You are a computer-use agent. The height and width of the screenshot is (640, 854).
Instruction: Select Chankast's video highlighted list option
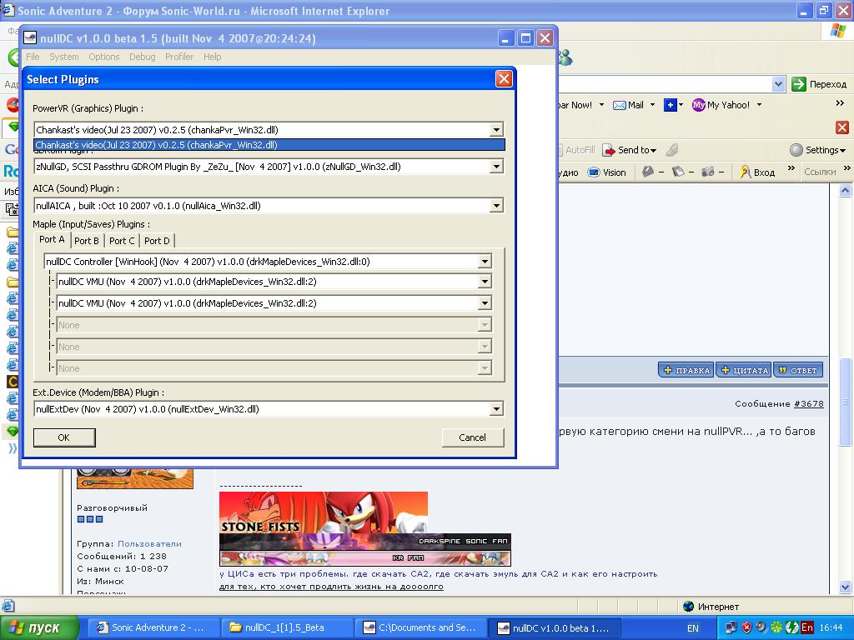click(269, 145)
